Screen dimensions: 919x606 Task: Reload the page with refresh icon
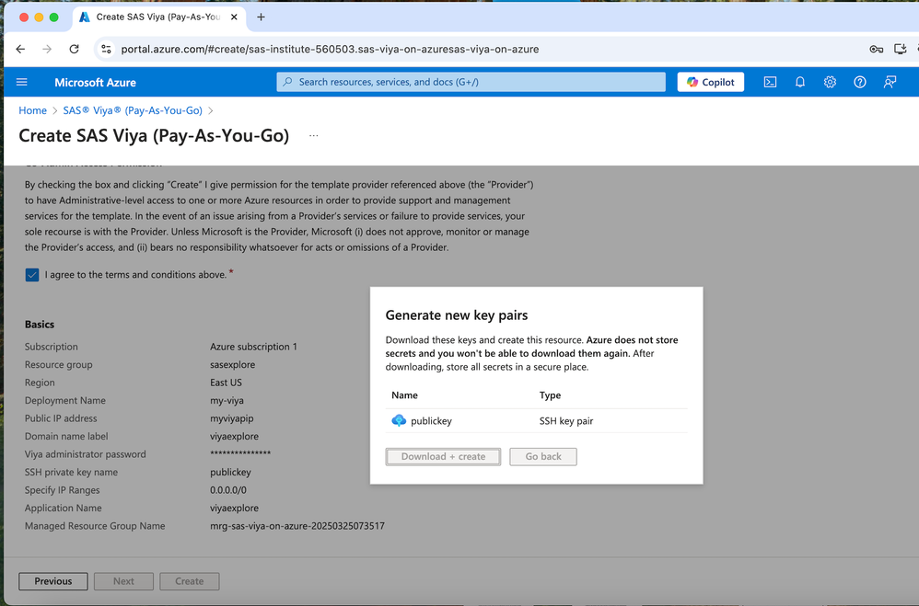tap(74, 49)
